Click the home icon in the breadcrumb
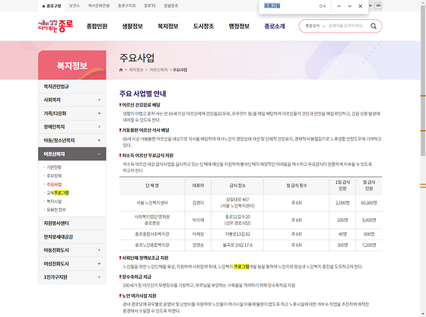426x317 pixels. [x=121, y=70]
